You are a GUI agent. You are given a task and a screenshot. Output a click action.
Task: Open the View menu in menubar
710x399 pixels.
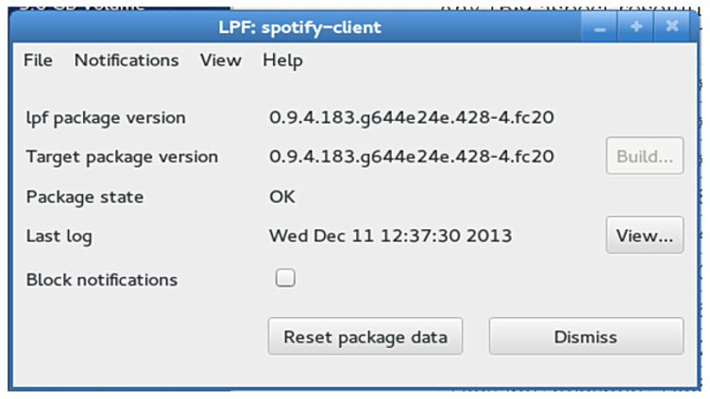click(221, 60)
